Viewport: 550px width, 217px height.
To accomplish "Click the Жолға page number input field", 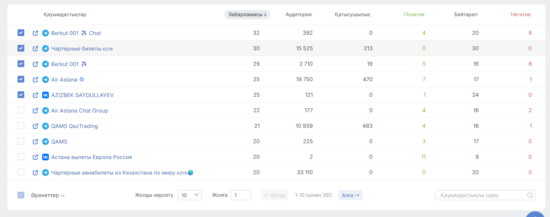I will (x=241, y=195).
